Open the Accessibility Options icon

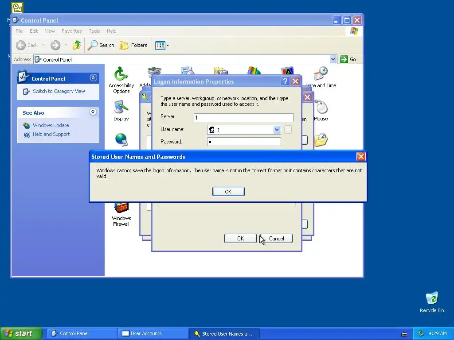pyautogui.click(x=121, y=80)
